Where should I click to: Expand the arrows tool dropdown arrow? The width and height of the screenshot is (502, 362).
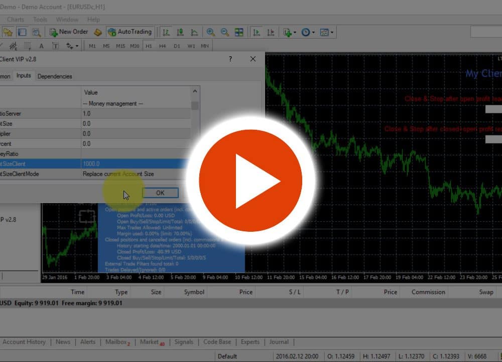(x=77, y=46)
